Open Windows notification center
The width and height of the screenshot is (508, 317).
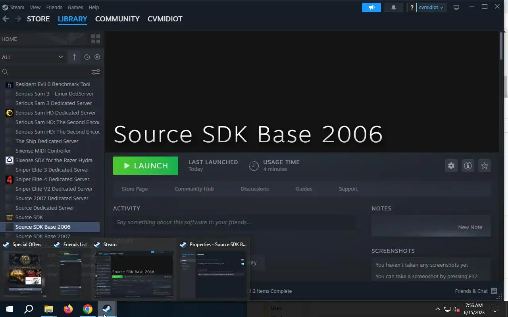495,309
